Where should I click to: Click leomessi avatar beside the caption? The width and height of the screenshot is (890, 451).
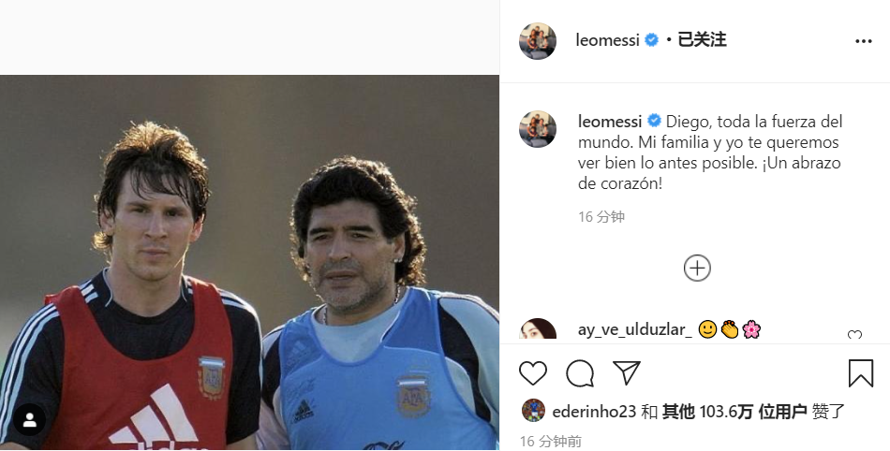pos(538,128)
